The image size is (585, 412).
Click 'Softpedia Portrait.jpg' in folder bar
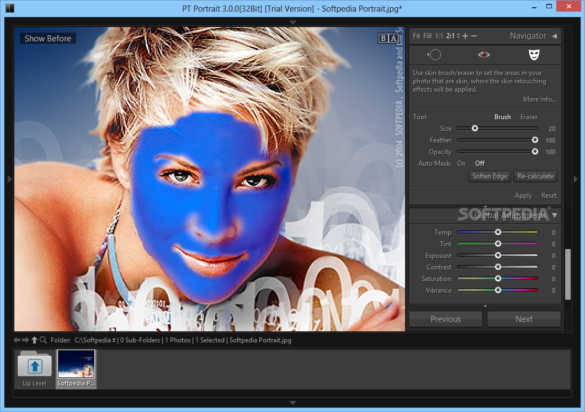coord(260,340)
